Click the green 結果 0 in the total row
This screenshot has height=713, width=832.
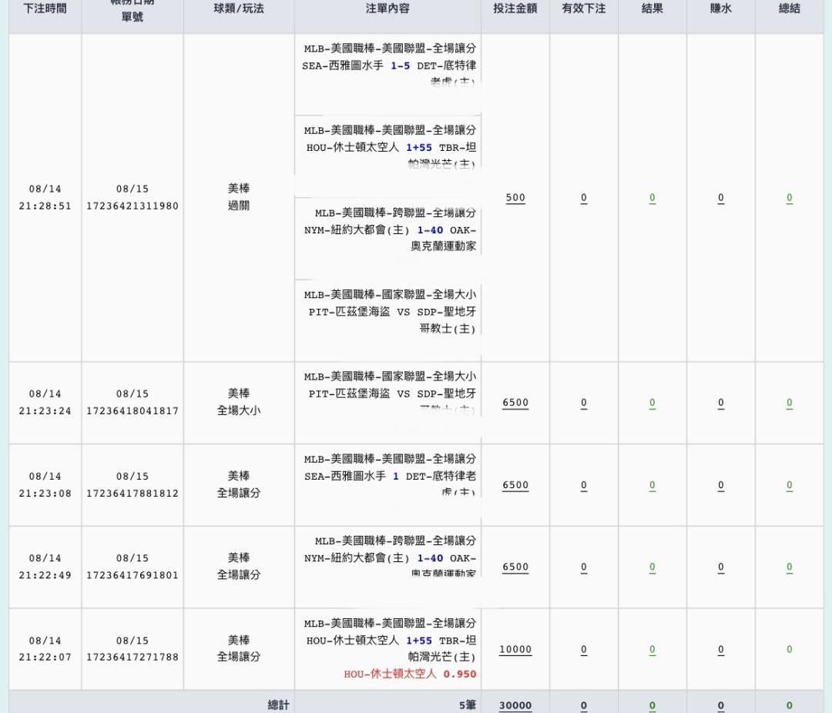click(653, 705)
